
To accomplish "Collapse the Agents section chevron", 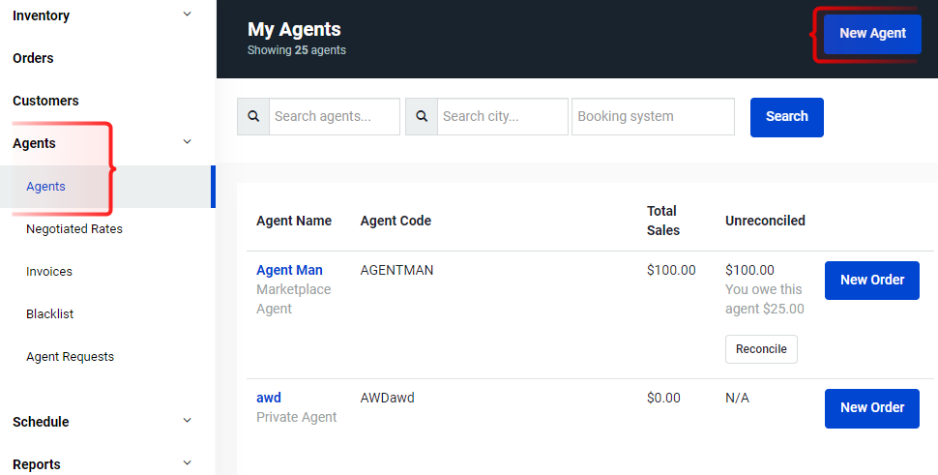I will coord(188,142).
